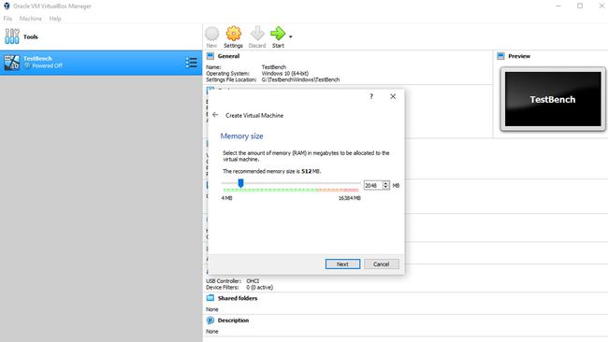Viewport: 608px width, 342px height.
Task: Start the TestBench virtual machine
Action: [278, 36]
